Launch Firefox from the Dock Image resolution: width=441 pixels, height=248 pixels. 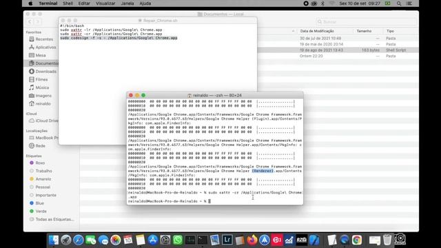(x=252, y=240)
